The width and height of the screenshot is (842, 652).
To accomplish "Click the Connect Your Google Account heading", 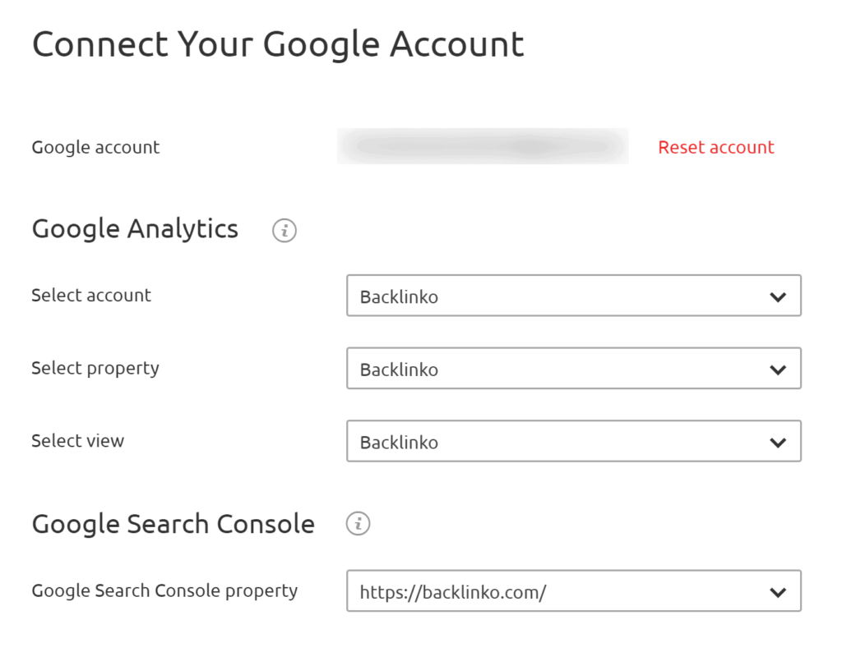I will point(278,44).
